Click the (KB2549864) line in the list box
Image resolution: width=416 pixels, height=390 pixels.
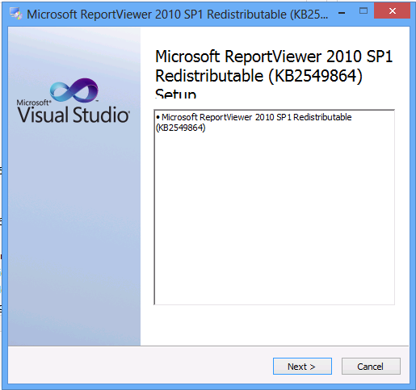click(180, 128)
